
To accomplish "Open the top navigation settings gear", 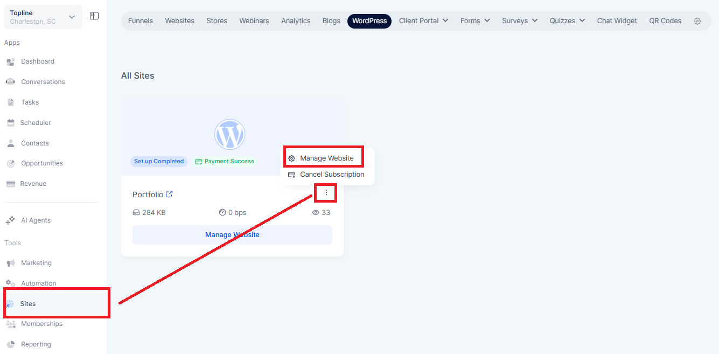I will click(697, 21).
